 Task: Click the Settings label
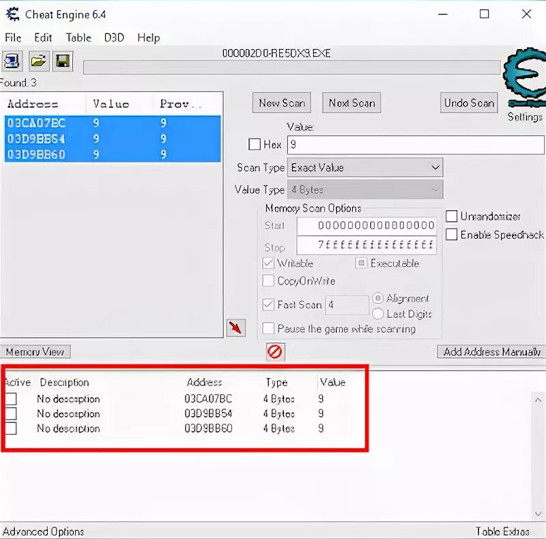click(525, 117)
